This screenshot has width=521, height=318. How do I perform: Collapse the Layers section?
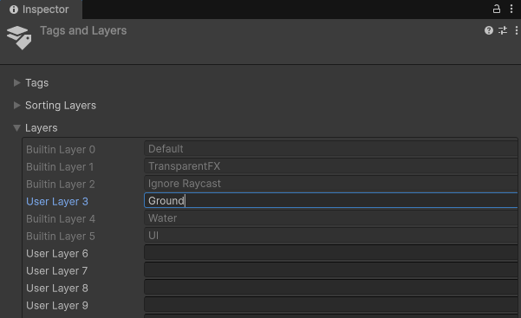click(x=17, y=128)
